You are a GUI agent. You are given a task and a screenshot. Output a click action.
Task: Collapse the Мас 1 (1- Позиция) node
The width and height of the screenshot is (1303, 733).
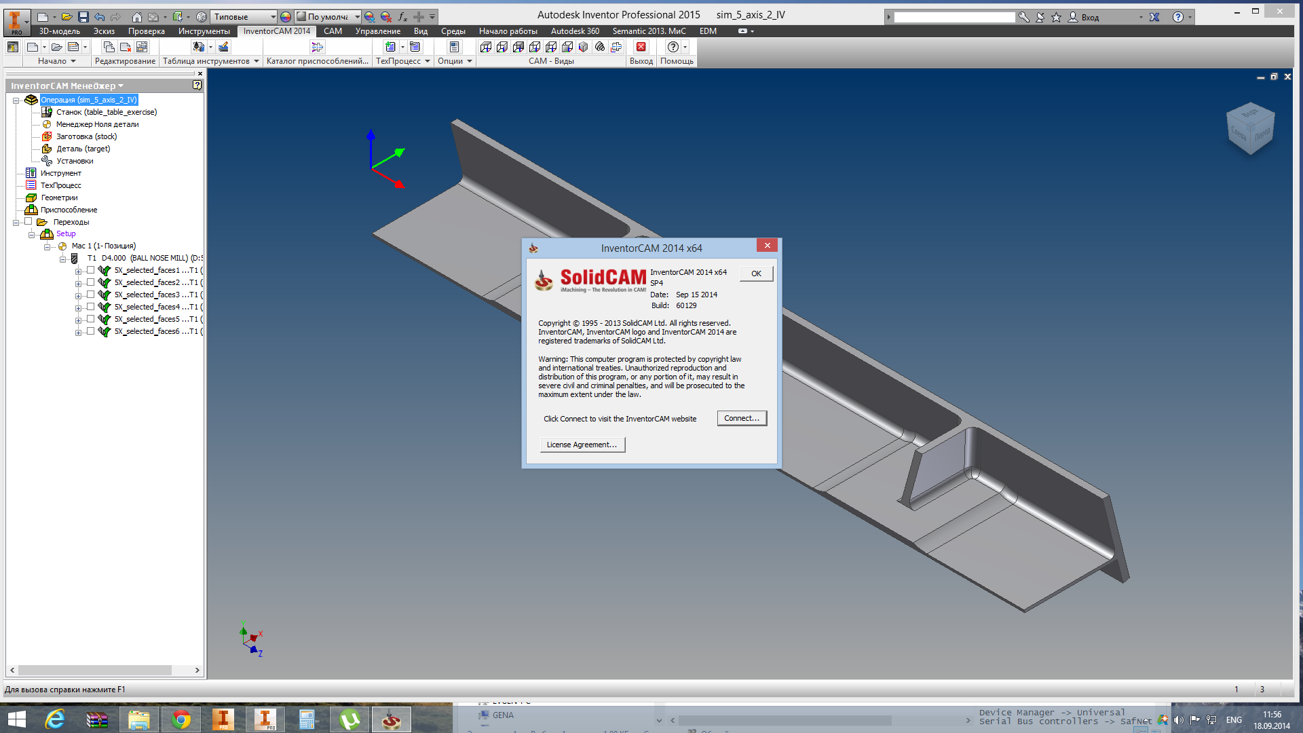(47, 247)
